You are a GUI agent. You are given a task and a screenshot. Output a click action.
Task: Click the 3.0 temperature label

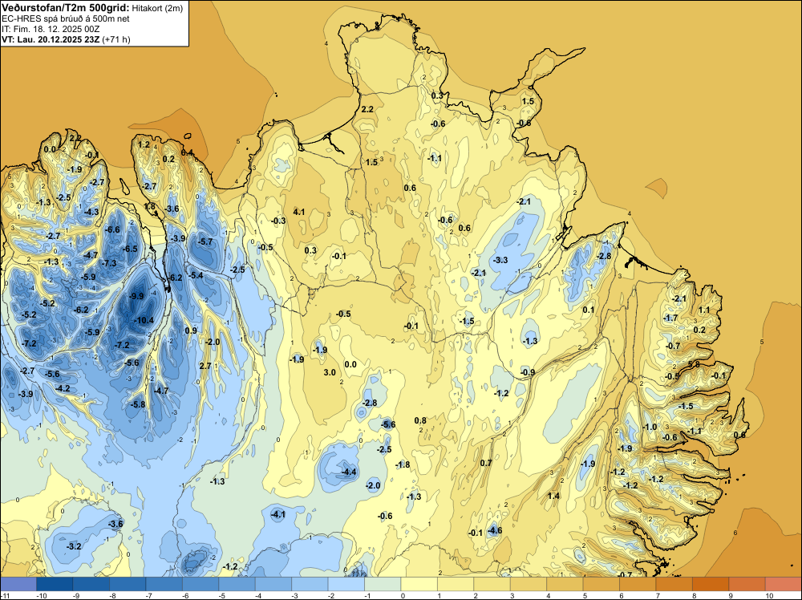tap(330, 372)
